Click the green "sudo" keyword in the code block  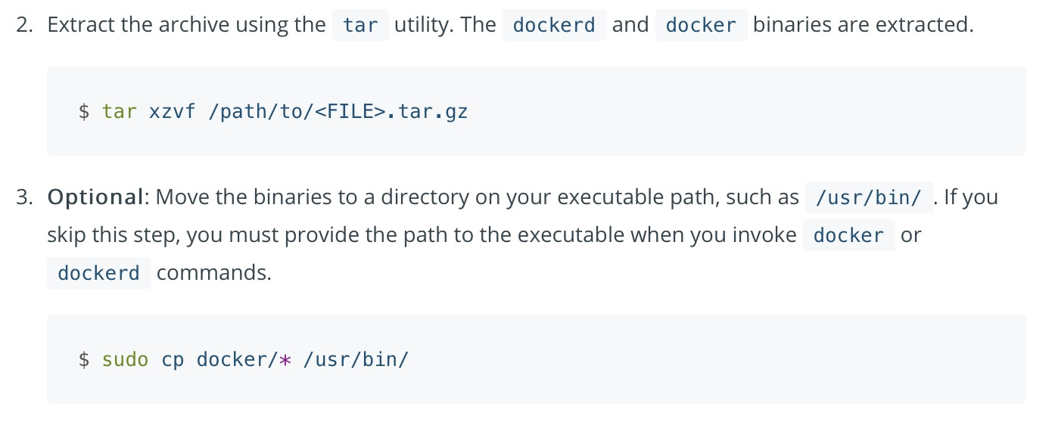pos(126,359)
